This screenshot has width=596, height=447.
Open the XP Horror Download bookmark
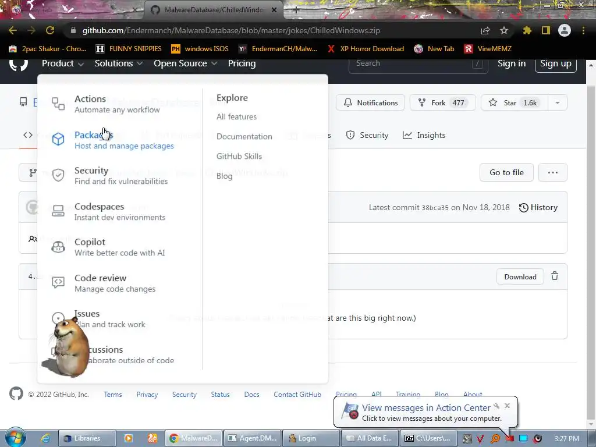[367, 49]
